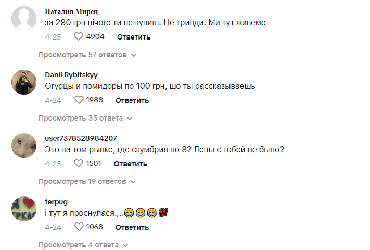Open user7378528984207's profile avatar
Image resolution: width=370 pixels, height=250 pixels.
pyautogui.click(x=24, y=146)
